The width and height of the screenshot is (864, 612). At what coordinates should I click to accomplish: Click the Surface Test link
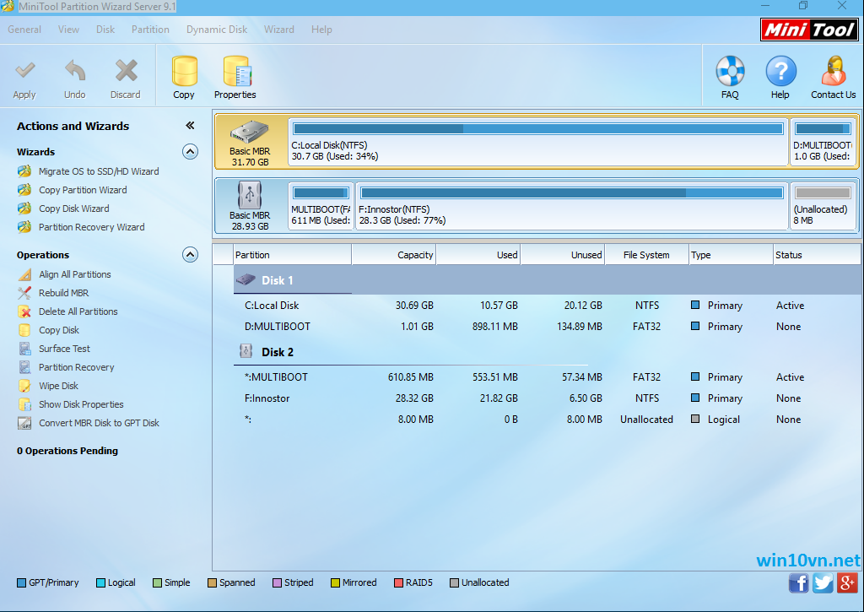[64, 349]
